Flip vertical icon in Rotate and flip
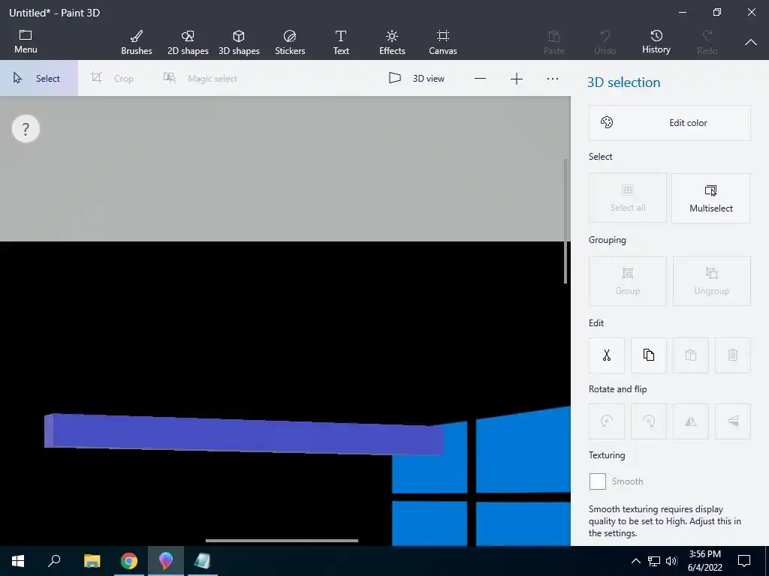769x576 pixels. [x=733, y=421]
